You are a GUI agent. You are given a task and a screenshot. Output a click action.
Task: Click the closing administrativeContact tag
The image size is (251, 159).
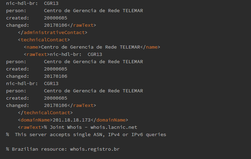point(52,33)
